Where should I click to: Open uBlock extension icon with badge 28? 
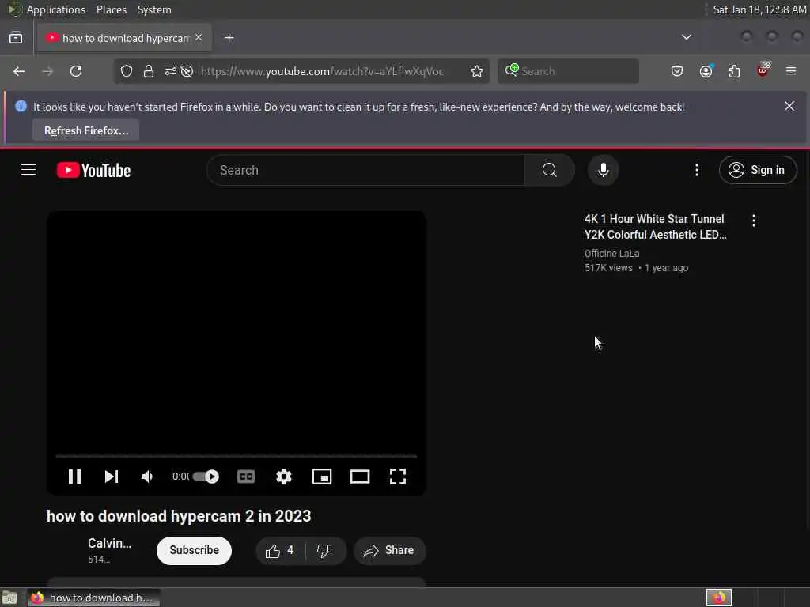click(763, 70)
